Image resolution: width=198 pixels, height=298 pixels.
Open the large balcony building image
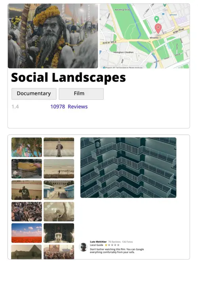pyautogui.click(x=128, y=168)
